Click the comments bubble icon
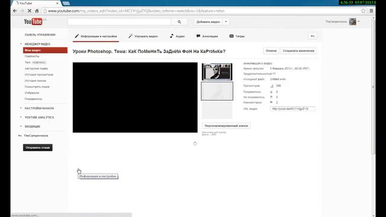Viewport: 386px width, 217px height. (x=271, y=102)
